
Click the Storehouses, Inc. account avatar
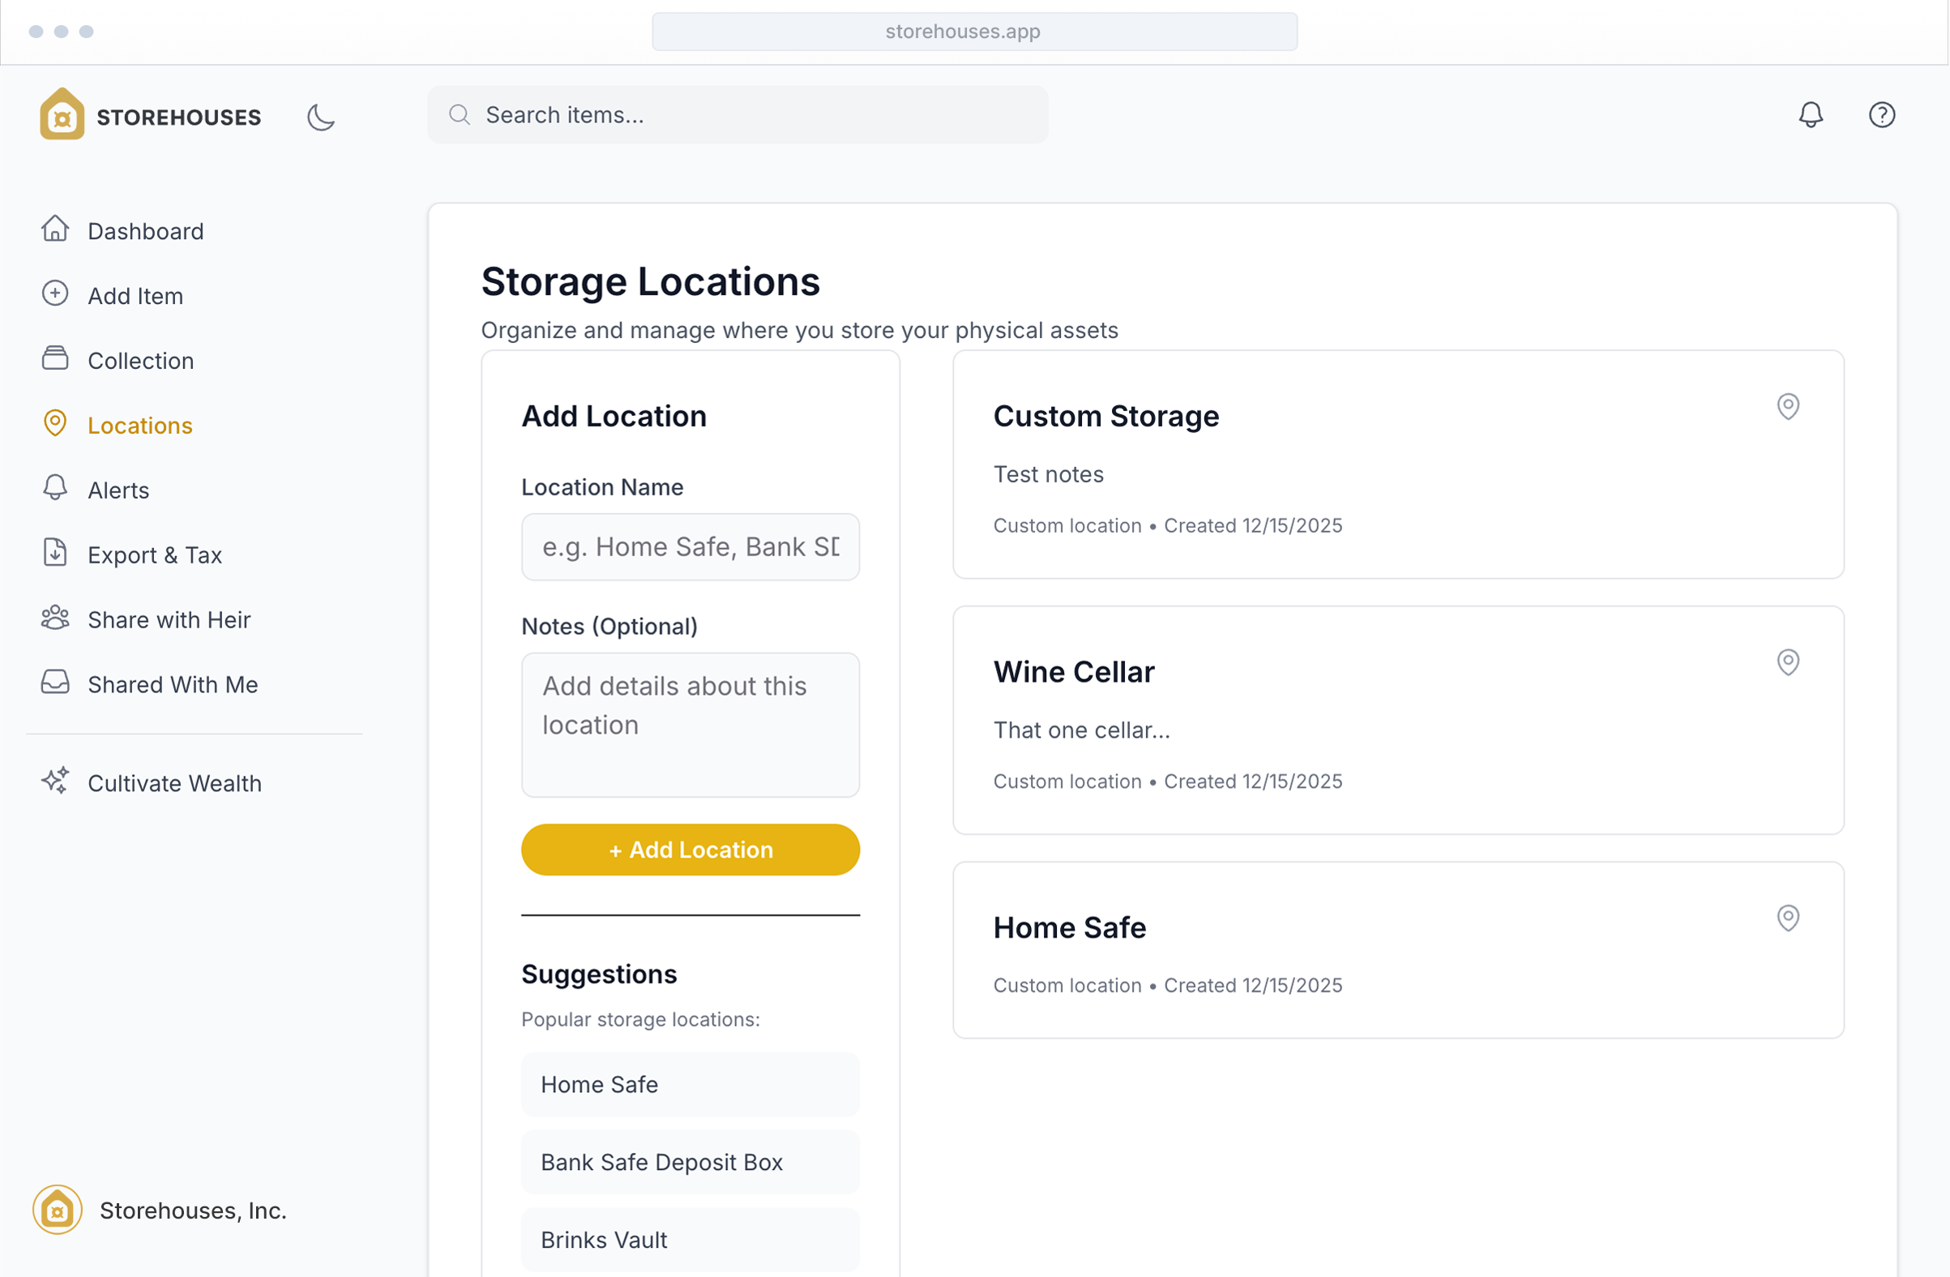pyautogui.click(x=58, y=1209)
